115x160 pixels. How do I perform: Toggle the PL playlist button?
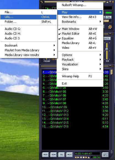pyautogui.click(x=109, y=17)
